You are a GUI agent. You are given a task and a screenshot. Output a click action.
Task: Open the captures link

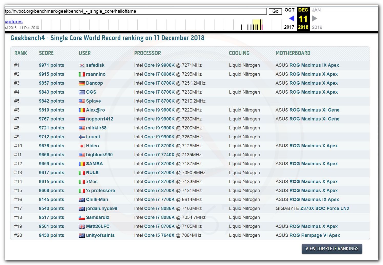[13, 22]
